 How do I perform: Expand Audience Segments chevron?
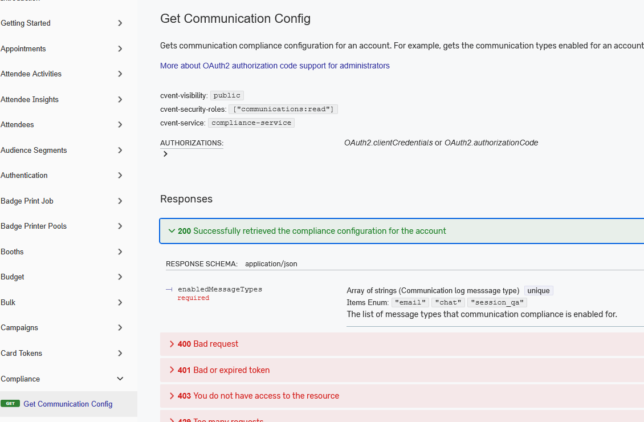pos(120,150)
